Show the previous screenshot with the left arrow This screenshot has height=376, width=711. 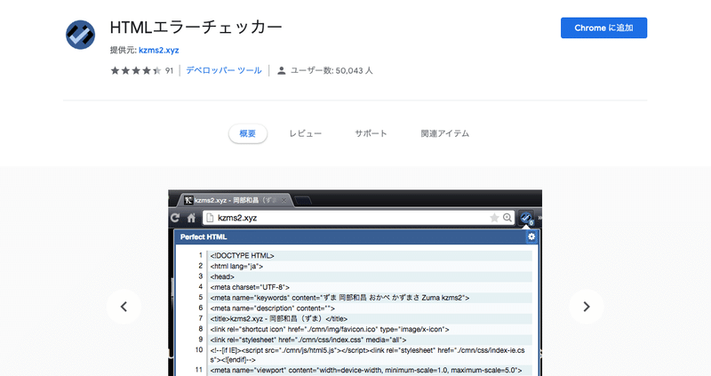tap(124, 307)
